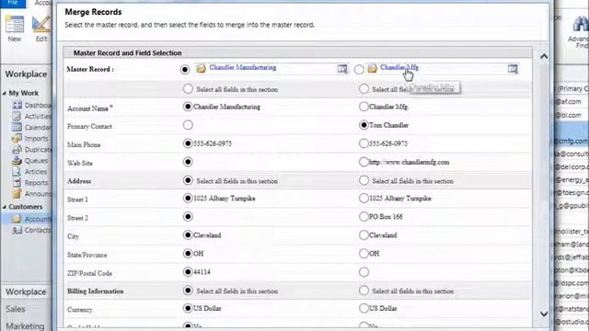
Task: Click the Imports icon in sidebar
Action: pos(17,138)
